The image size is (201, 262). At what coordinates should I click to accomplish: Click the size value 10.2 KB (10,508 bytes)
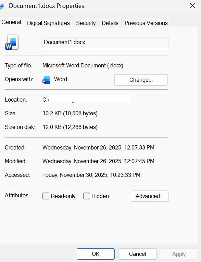click(x=70, y=113)
